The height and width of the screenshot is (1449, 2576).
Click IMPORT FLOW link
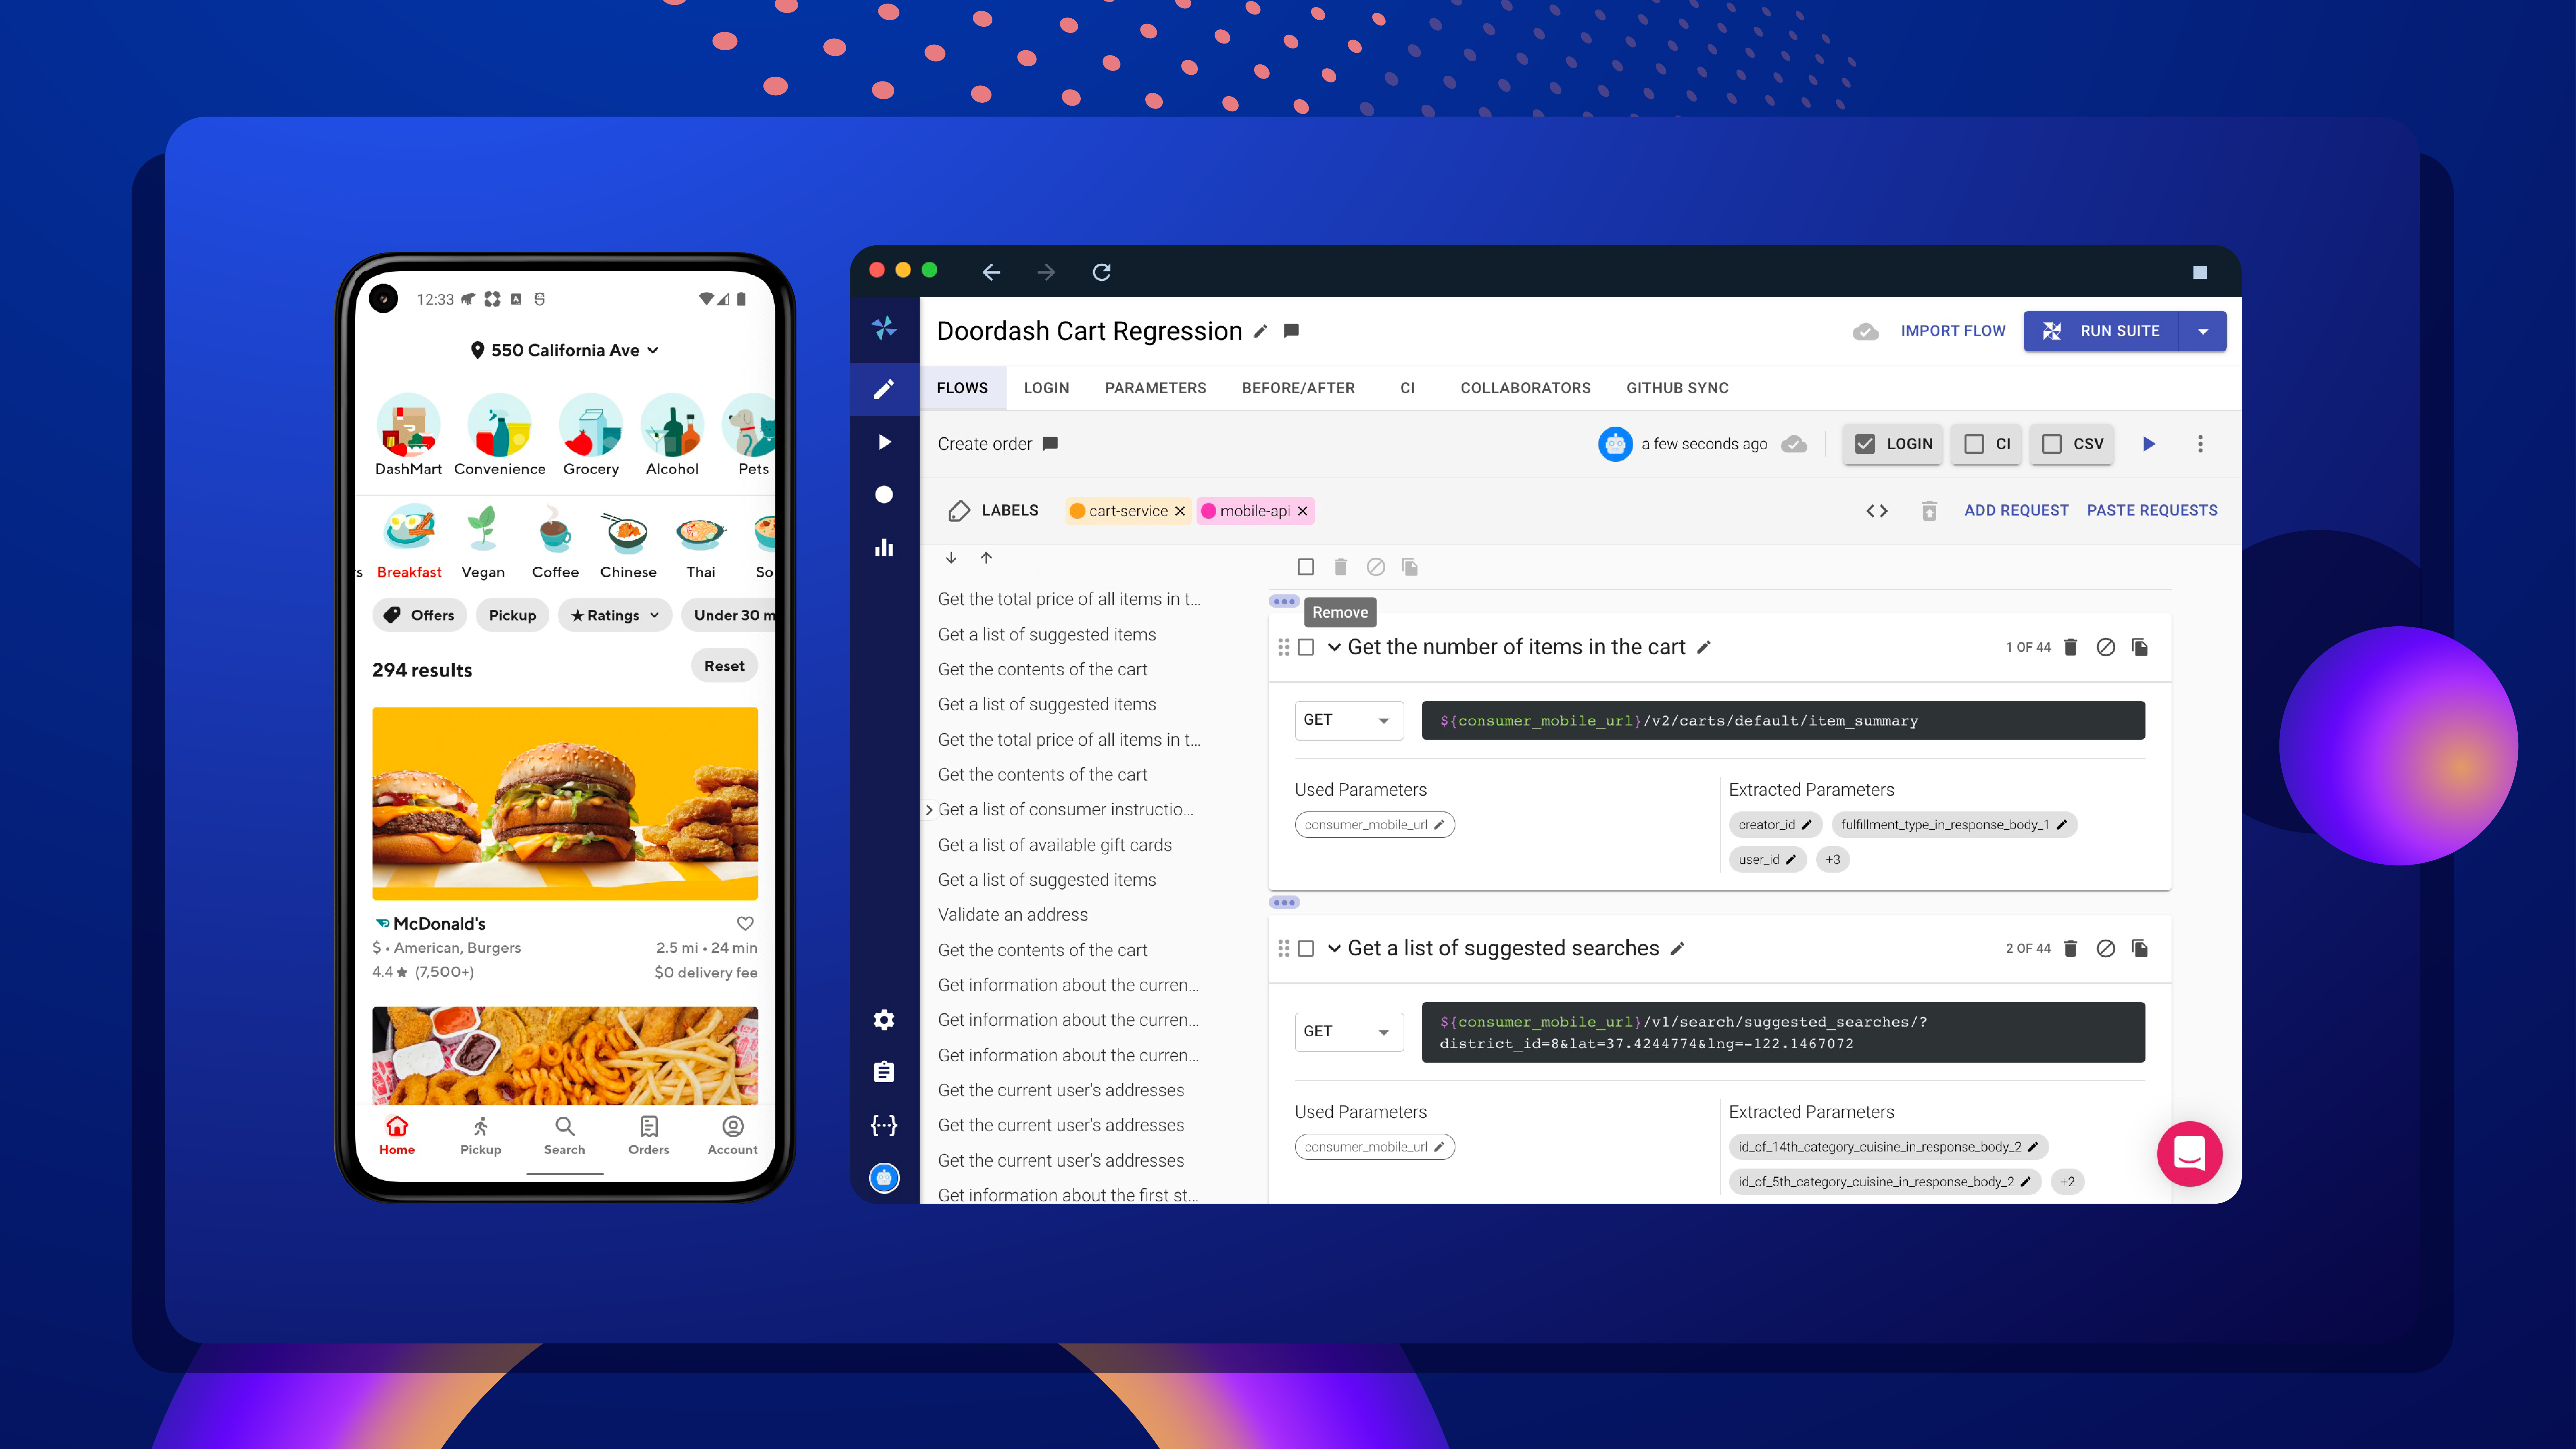1952,331
